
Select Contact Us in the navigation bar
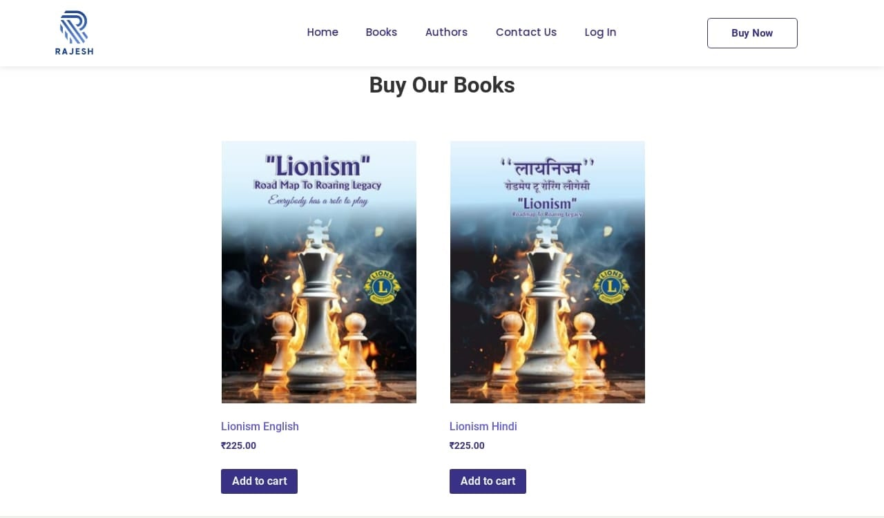click(526, 32)
